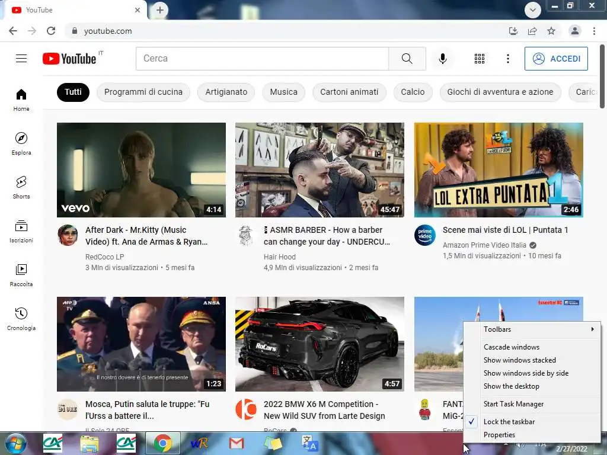
Task: Open the ASMR BARBER video title
Action: [327, 236]
